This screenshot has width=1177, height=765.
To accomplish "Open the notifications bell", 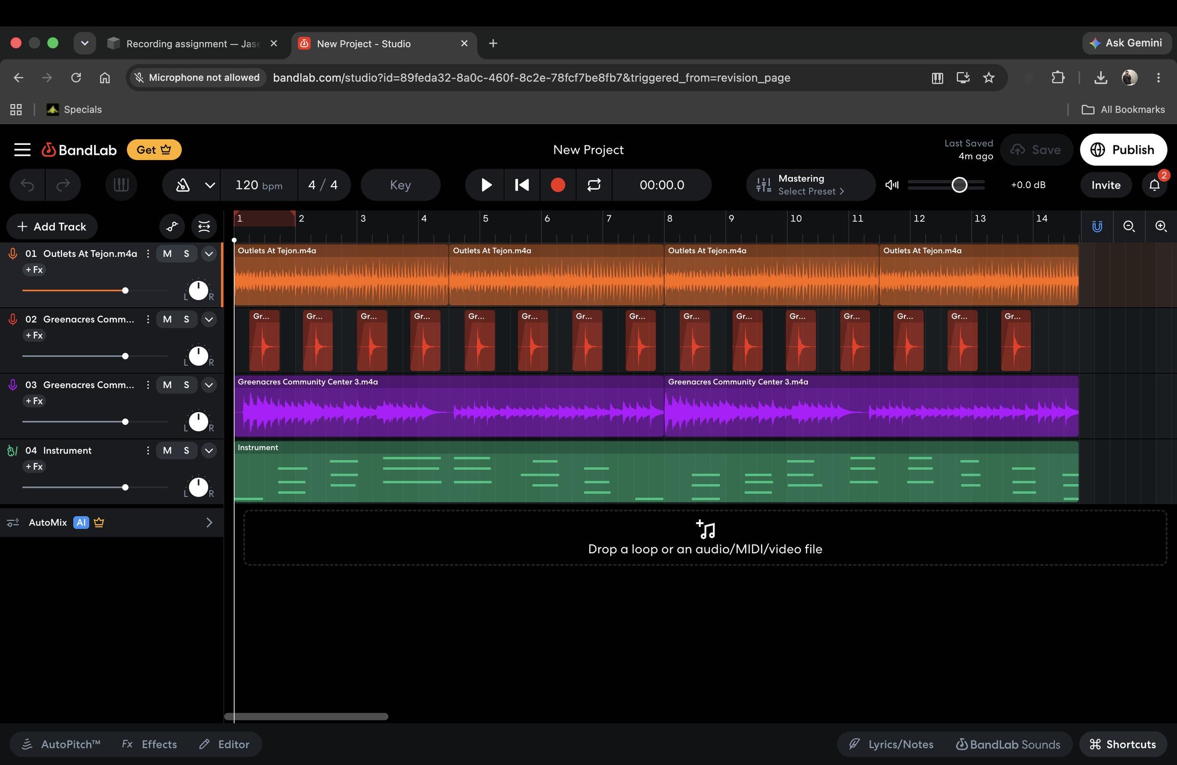I will click(1154, 185).
